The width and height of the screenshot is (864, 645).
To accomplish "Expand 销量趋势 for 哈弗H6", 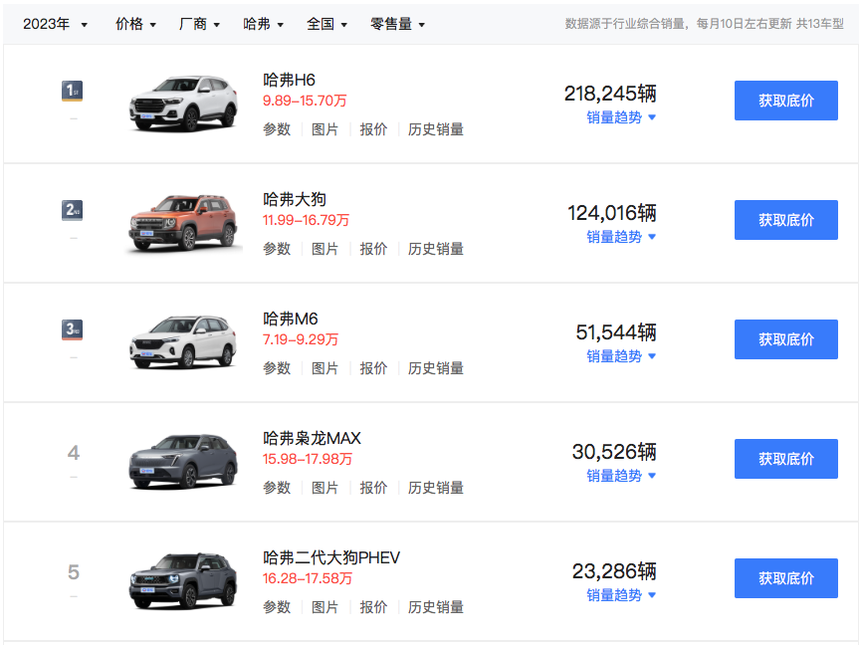I will pyautogui.click(x=621, y=117).
